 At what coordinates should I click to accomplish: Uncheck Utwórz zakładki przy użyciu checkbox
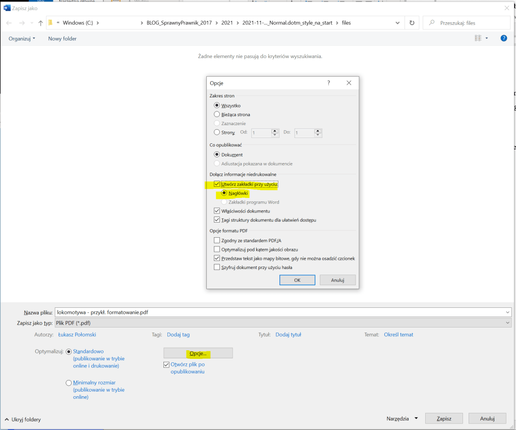point(217,184)
